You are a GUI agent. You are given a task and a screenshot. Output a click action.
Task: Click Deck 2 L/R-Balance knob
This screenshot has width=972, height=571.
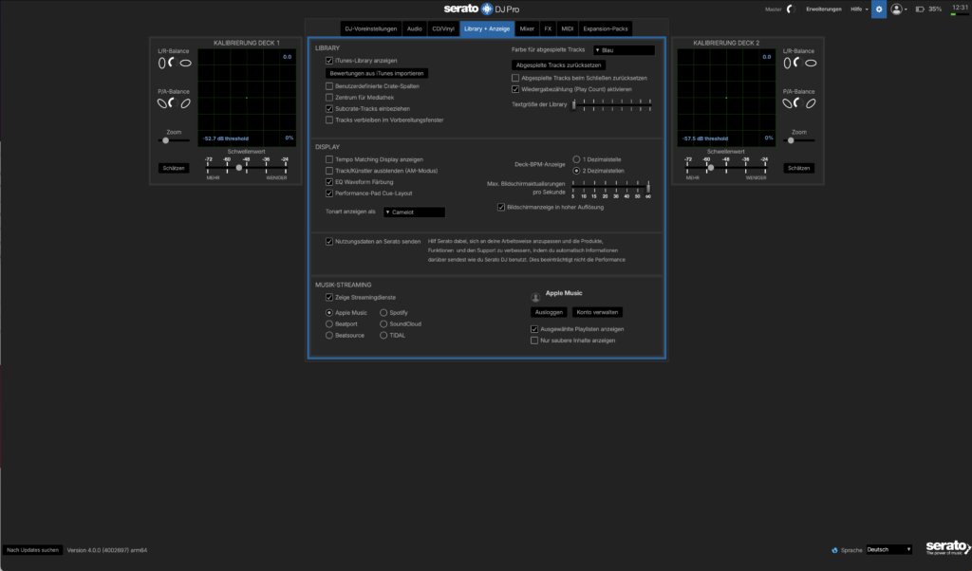[x=798, y=63]
